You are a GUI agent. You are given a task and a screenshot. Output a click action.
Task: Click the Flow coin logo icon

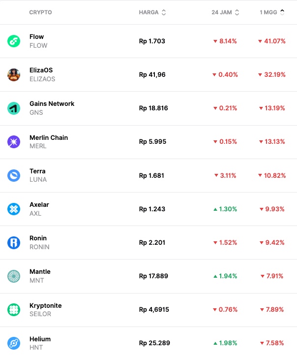(14, 41)
